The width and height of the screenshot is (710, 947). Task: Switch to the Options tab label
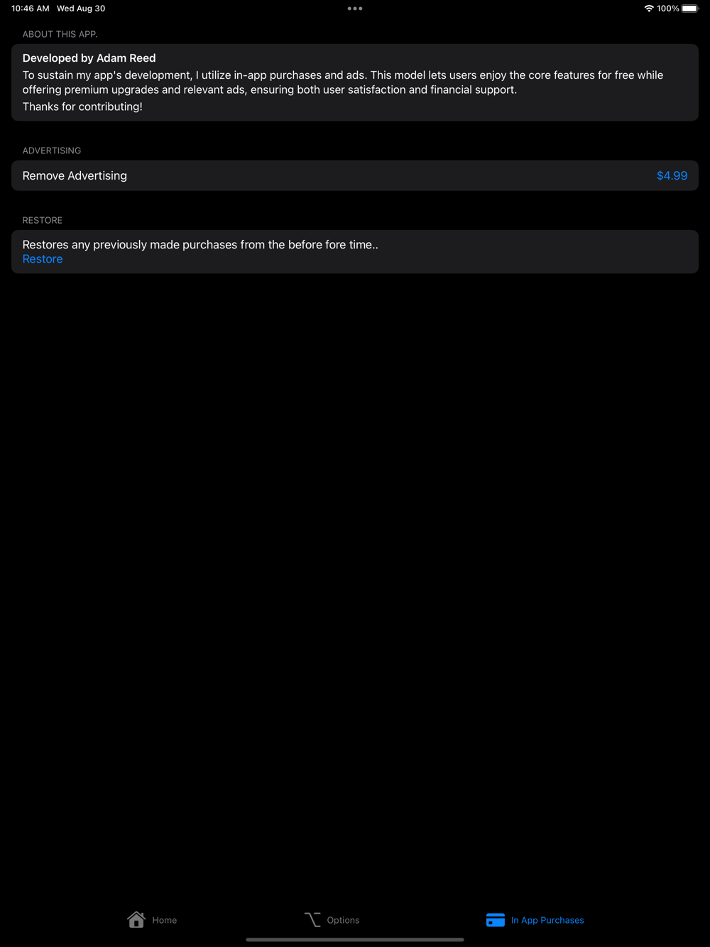343,920
